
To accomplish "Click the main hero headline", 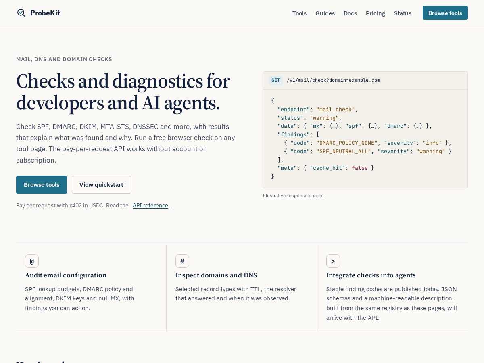I will pyautogui.click(x=123, y=92).
